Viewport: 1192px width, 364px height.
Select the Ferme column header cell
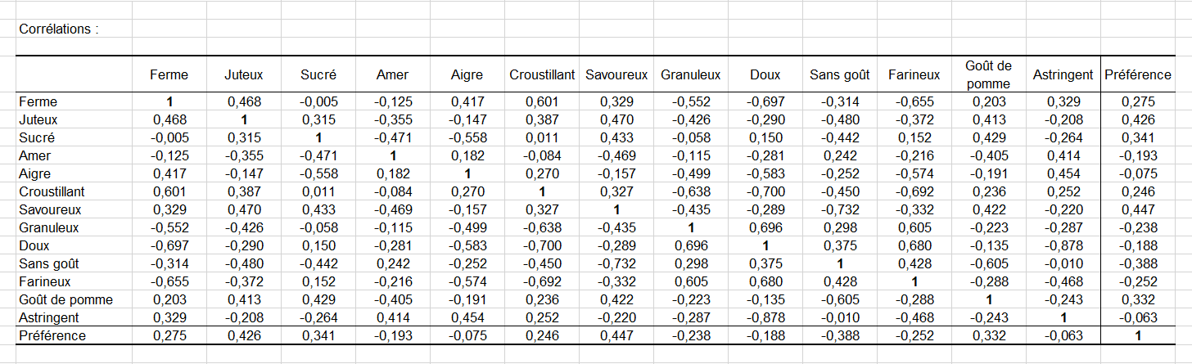tap(169, 74)
